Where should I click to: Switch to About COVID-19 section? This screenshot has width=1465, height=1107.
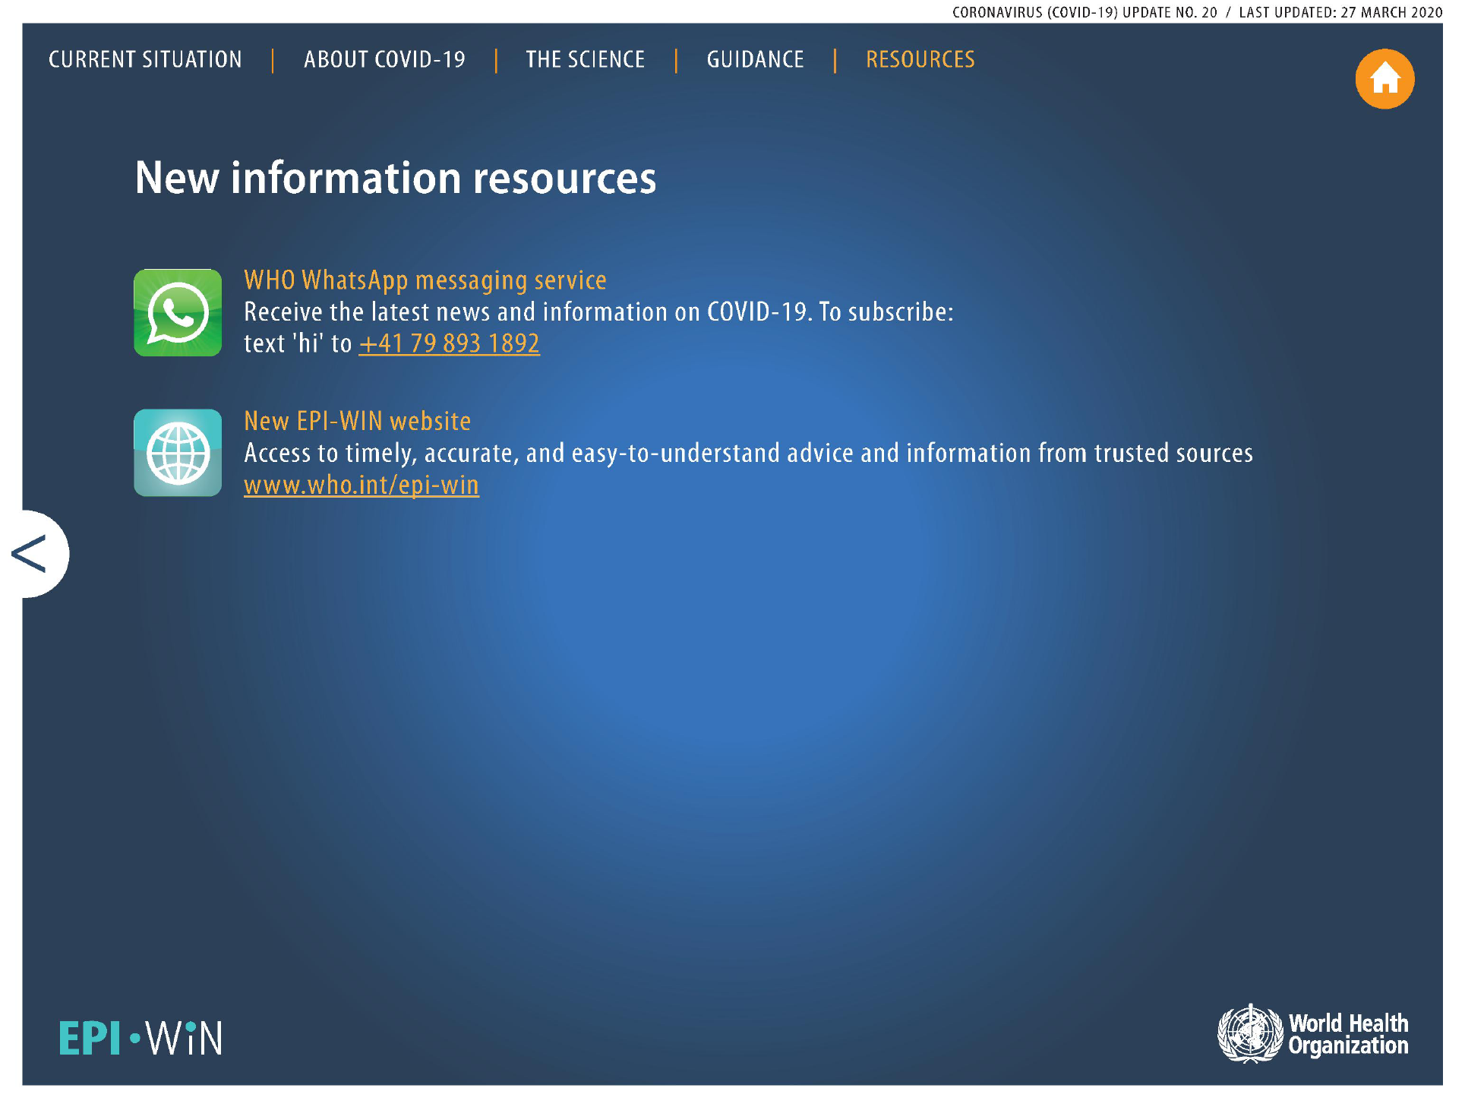click(x=384, y=59)
